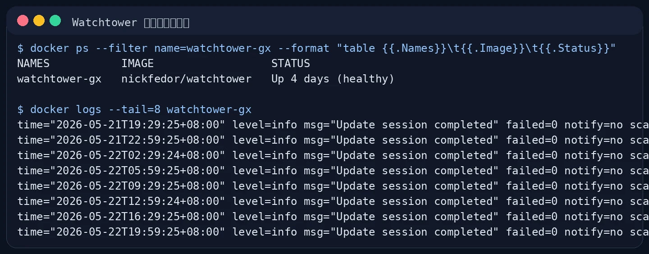Select the IMAGE column header
Image resolution: width=649 pixels, height=254 pixels.
click(137, 63)
